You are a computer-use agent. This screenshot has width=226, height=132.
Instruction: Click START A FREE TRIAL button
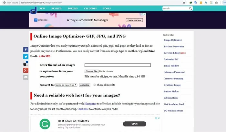click(x=134, y=20)
